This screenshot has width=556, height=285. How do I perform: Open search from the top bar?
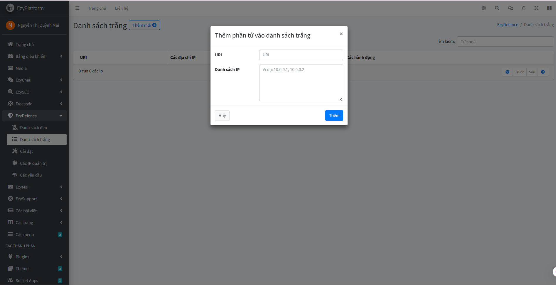click(497, 8)
